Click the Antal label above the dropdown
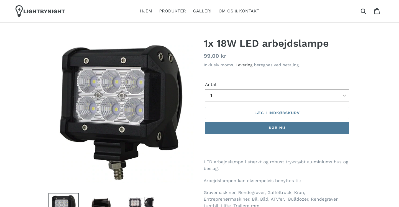The height and width of the screenshot is (207, 399). point(211,85)
